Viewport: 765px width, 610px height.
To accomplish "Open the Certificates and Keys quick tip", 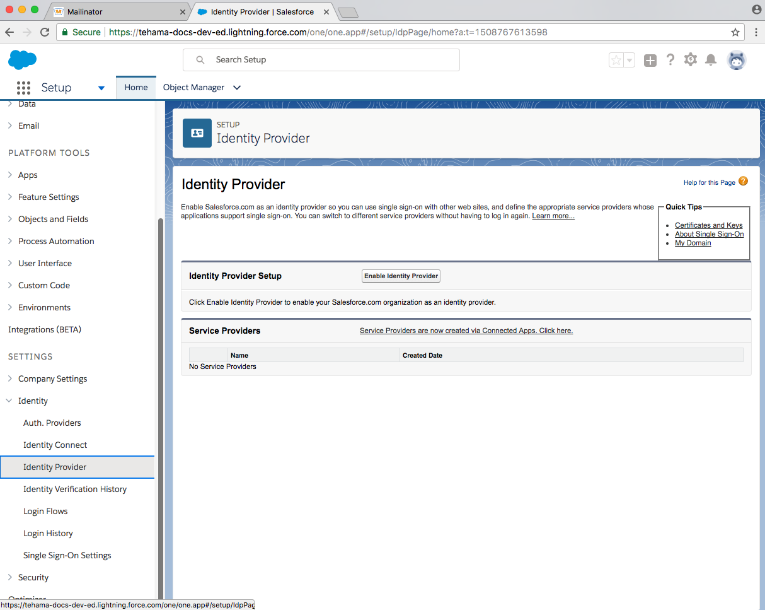I will coord(709,225).
